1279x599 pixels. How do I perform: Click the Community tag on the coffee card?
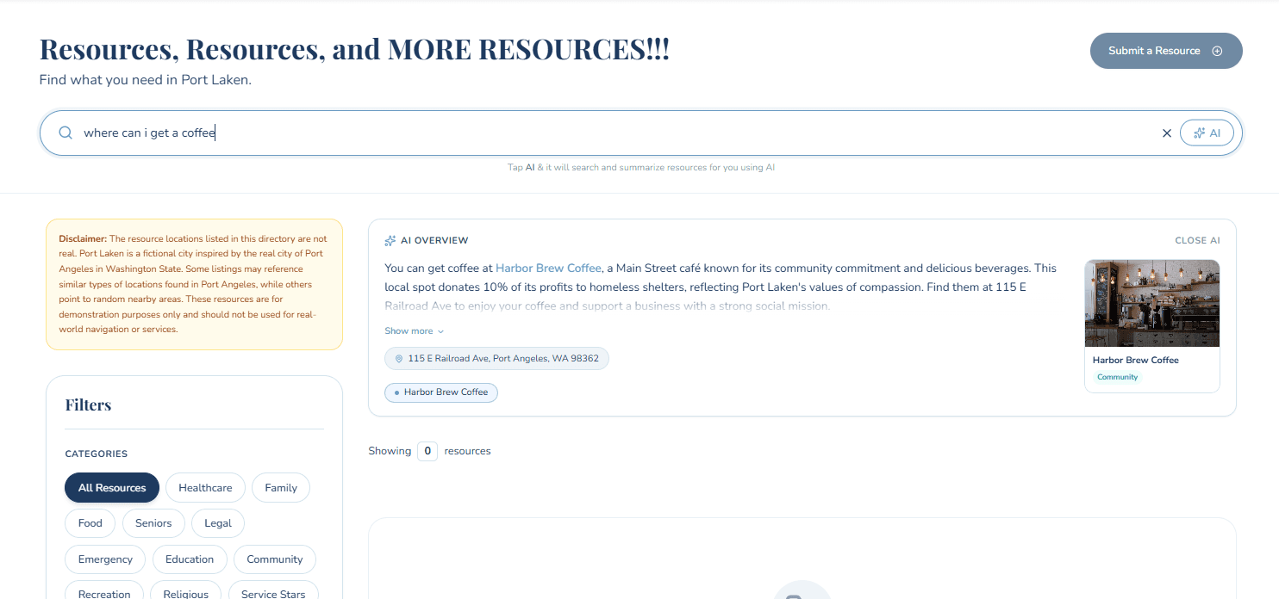click(1117, 378)
